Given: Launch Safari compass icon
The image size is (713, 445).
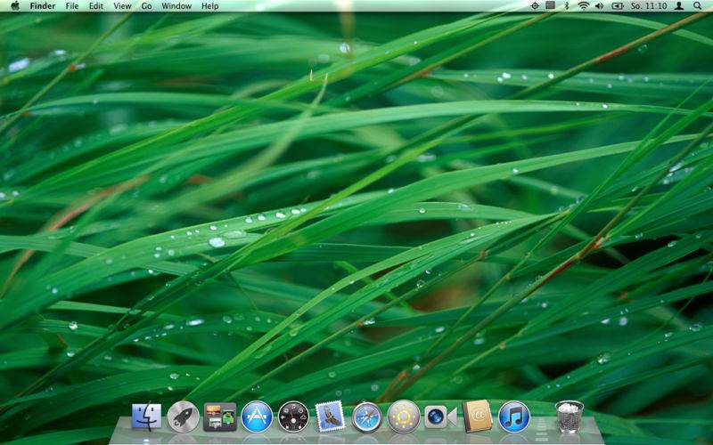Looking at the screenshot, I should [x=366, y=417].
